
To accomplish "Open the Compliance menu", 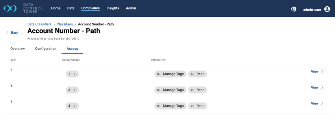I will [90, 8].
